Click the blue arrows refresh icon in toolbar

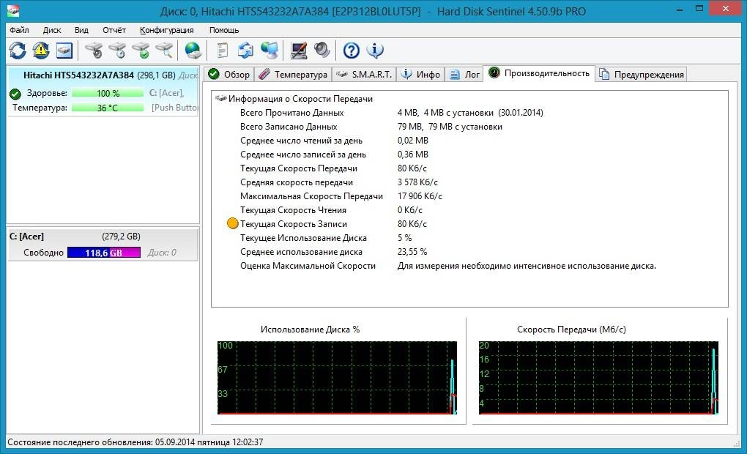click(18, 50)
